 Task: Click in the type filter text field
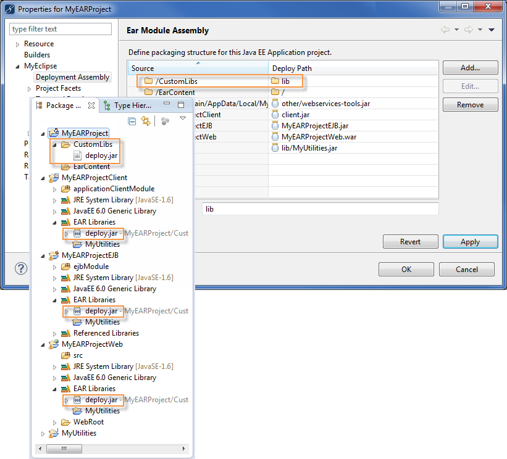(61, 29)
